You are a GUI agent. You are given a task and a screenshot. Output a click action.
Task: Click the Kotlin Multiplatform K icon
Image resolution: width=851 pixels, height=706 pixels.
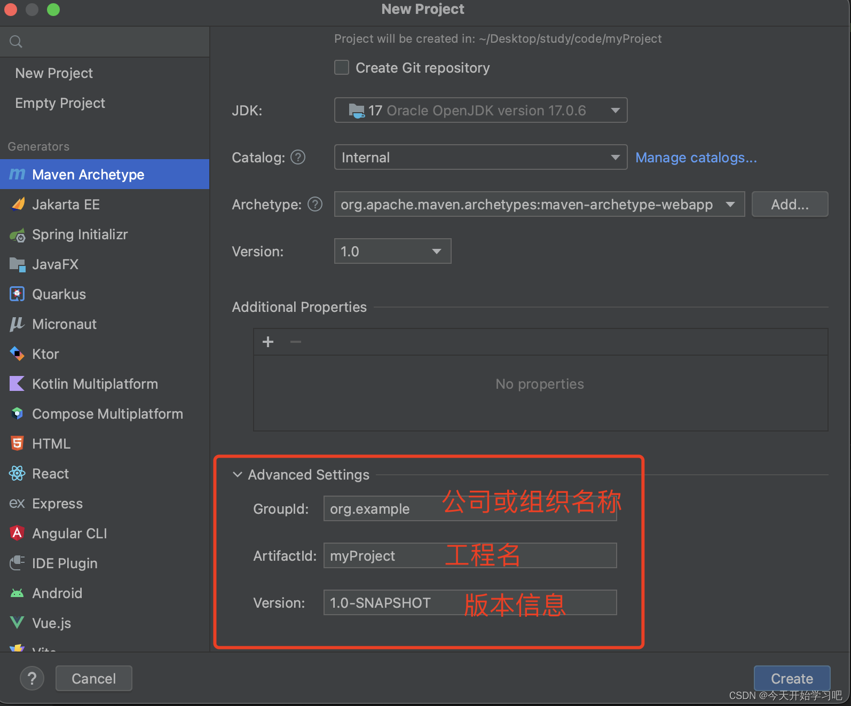click(x=17, y=383)
